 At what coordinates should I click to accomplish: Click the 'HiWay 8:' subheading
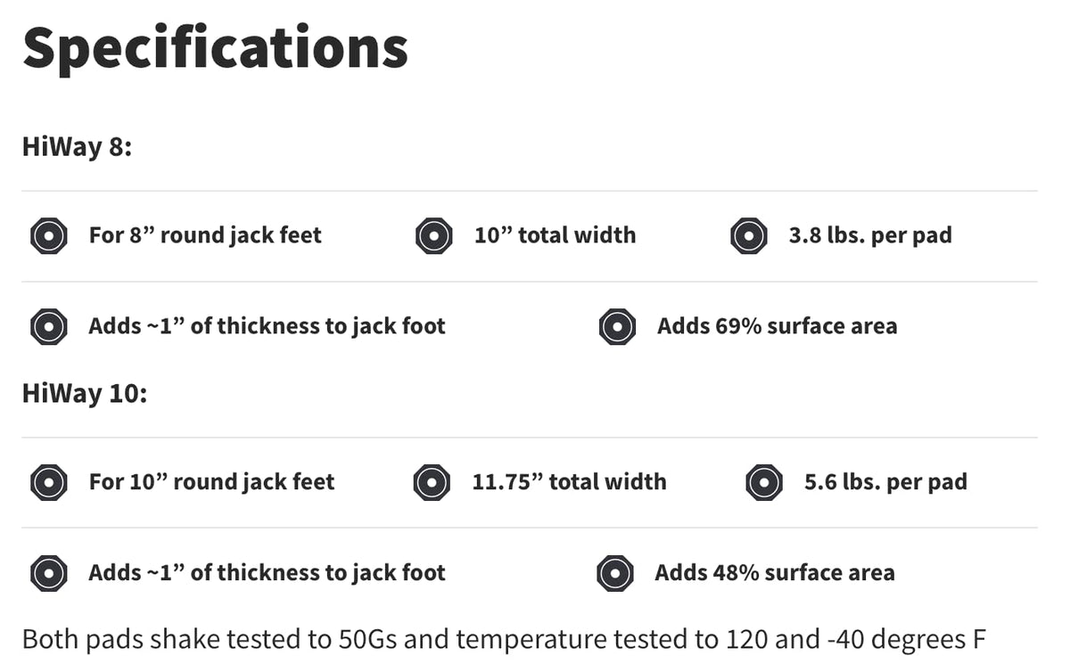coord(77,146)
